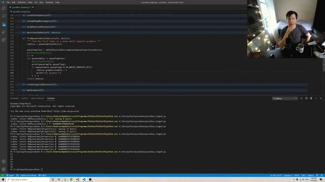The height and width of the screenshot is (182, 325).
Task: Switch to the Debug Console tab
Action: coord(37,99)
